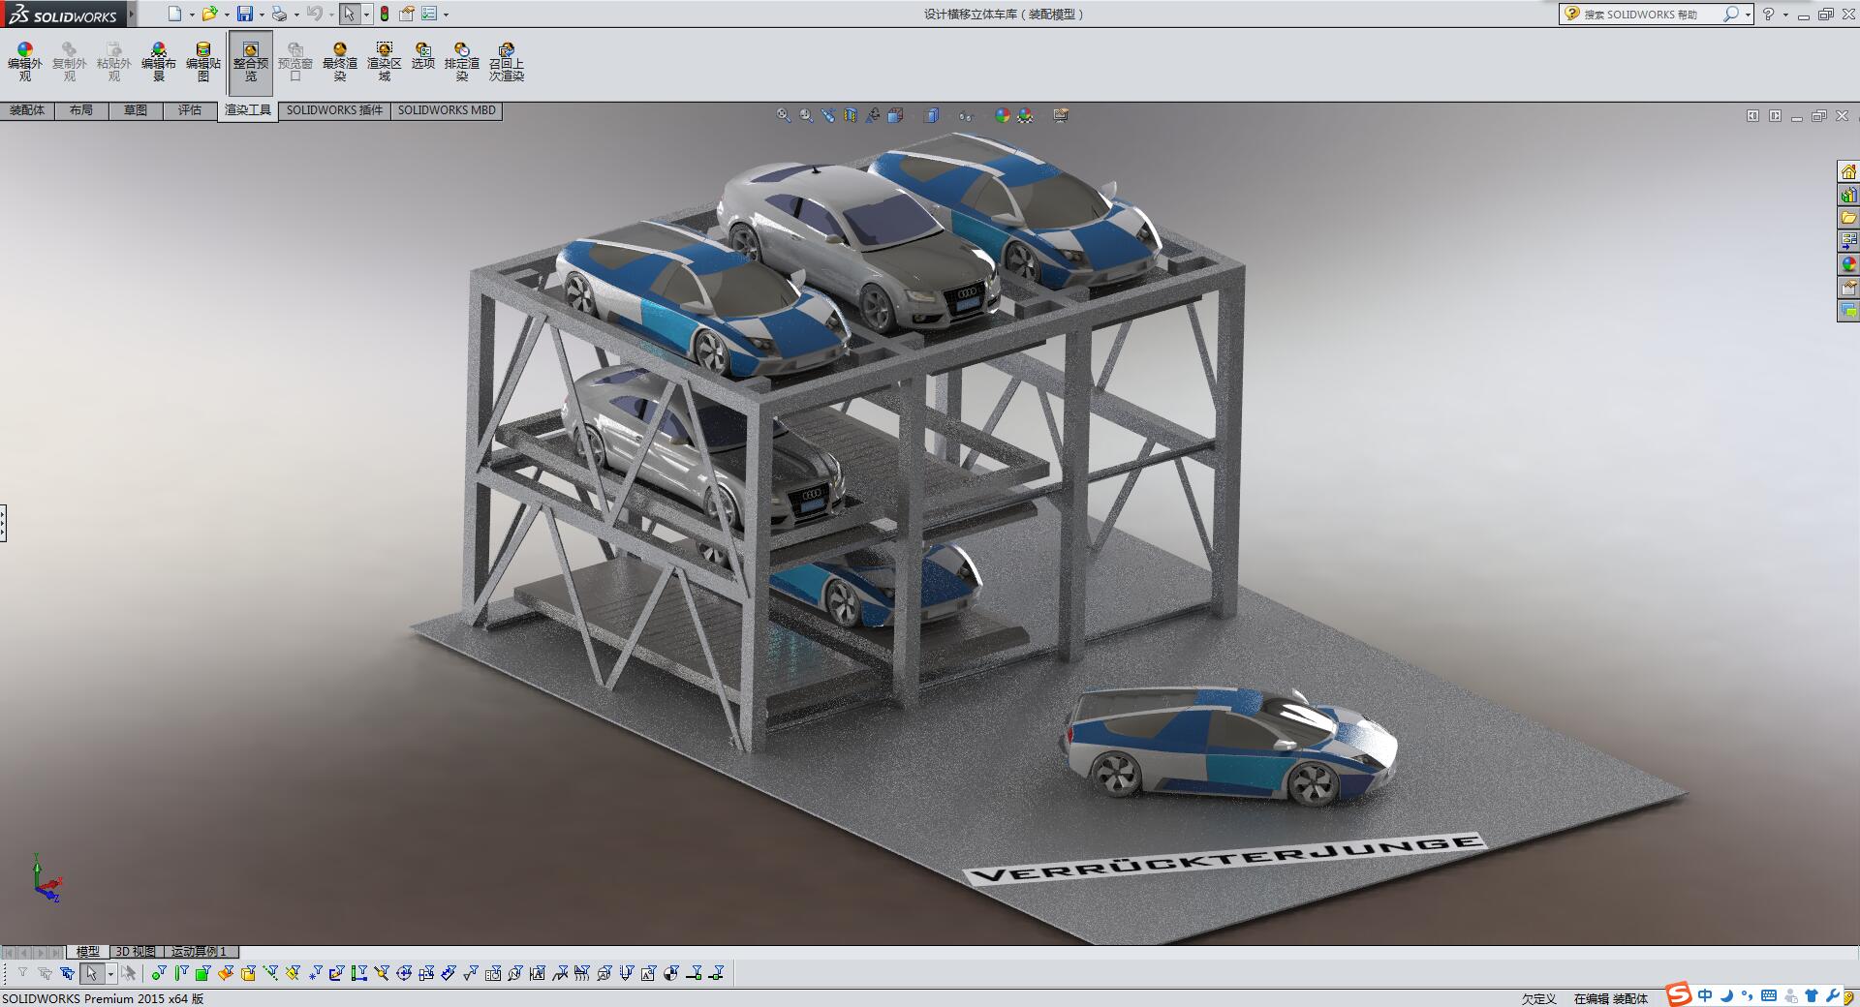Image resolution: width=1860 pixels, height=1007 pixels.
Task: Toggle the Filter Edges button
Action: tap(181, 973)
